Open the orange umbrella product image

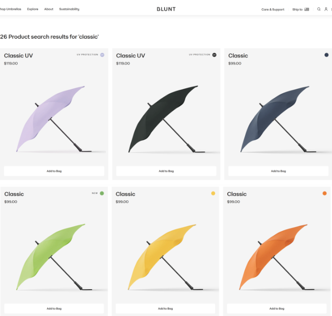(277, 257)
